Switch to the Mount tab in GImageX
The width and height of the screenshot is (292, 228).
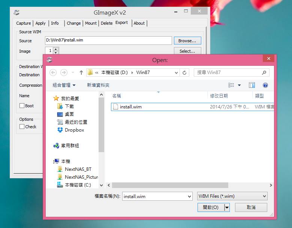point(91,23)
